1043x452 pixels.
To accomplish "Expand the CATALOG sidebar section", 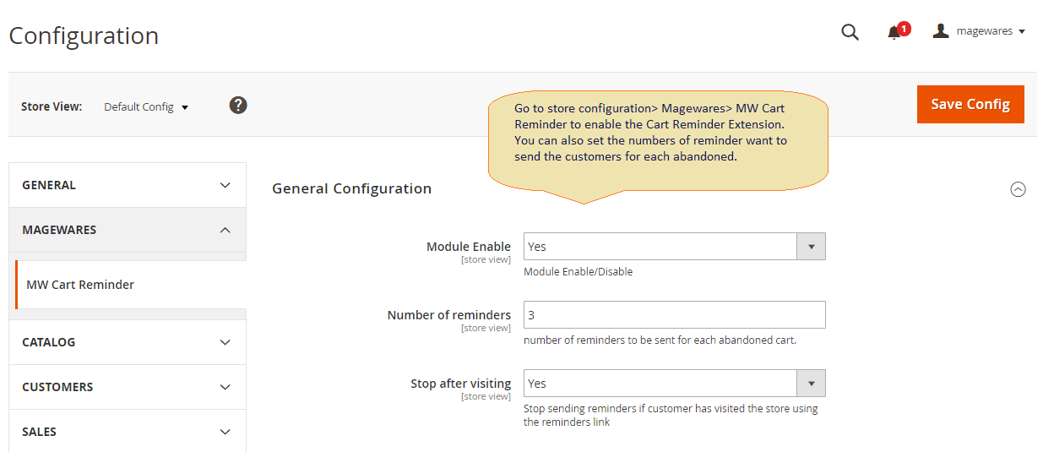I will (x=128, y=342).
